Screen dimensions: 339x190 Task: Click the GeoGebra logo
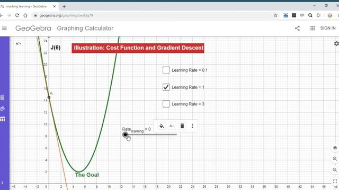[x=33, y=28]
